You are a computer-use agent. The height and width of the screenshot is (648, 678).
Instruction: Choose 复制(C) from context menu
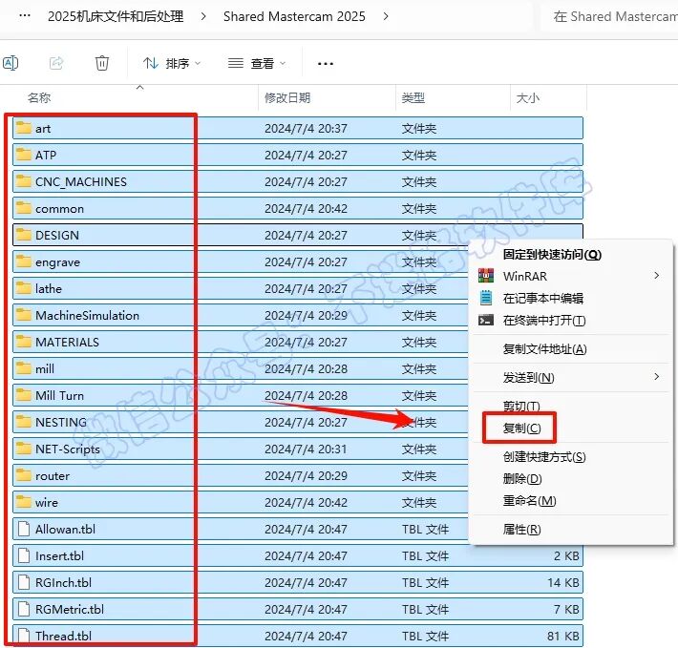[x=521, y=429]
